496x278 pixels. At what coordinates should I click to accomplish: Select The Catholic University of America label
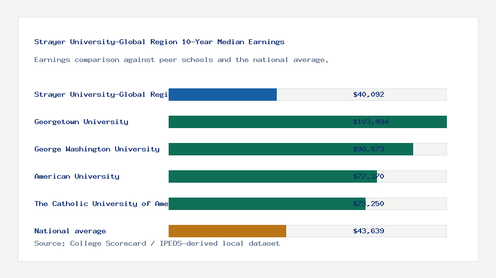tap(101, 204)
